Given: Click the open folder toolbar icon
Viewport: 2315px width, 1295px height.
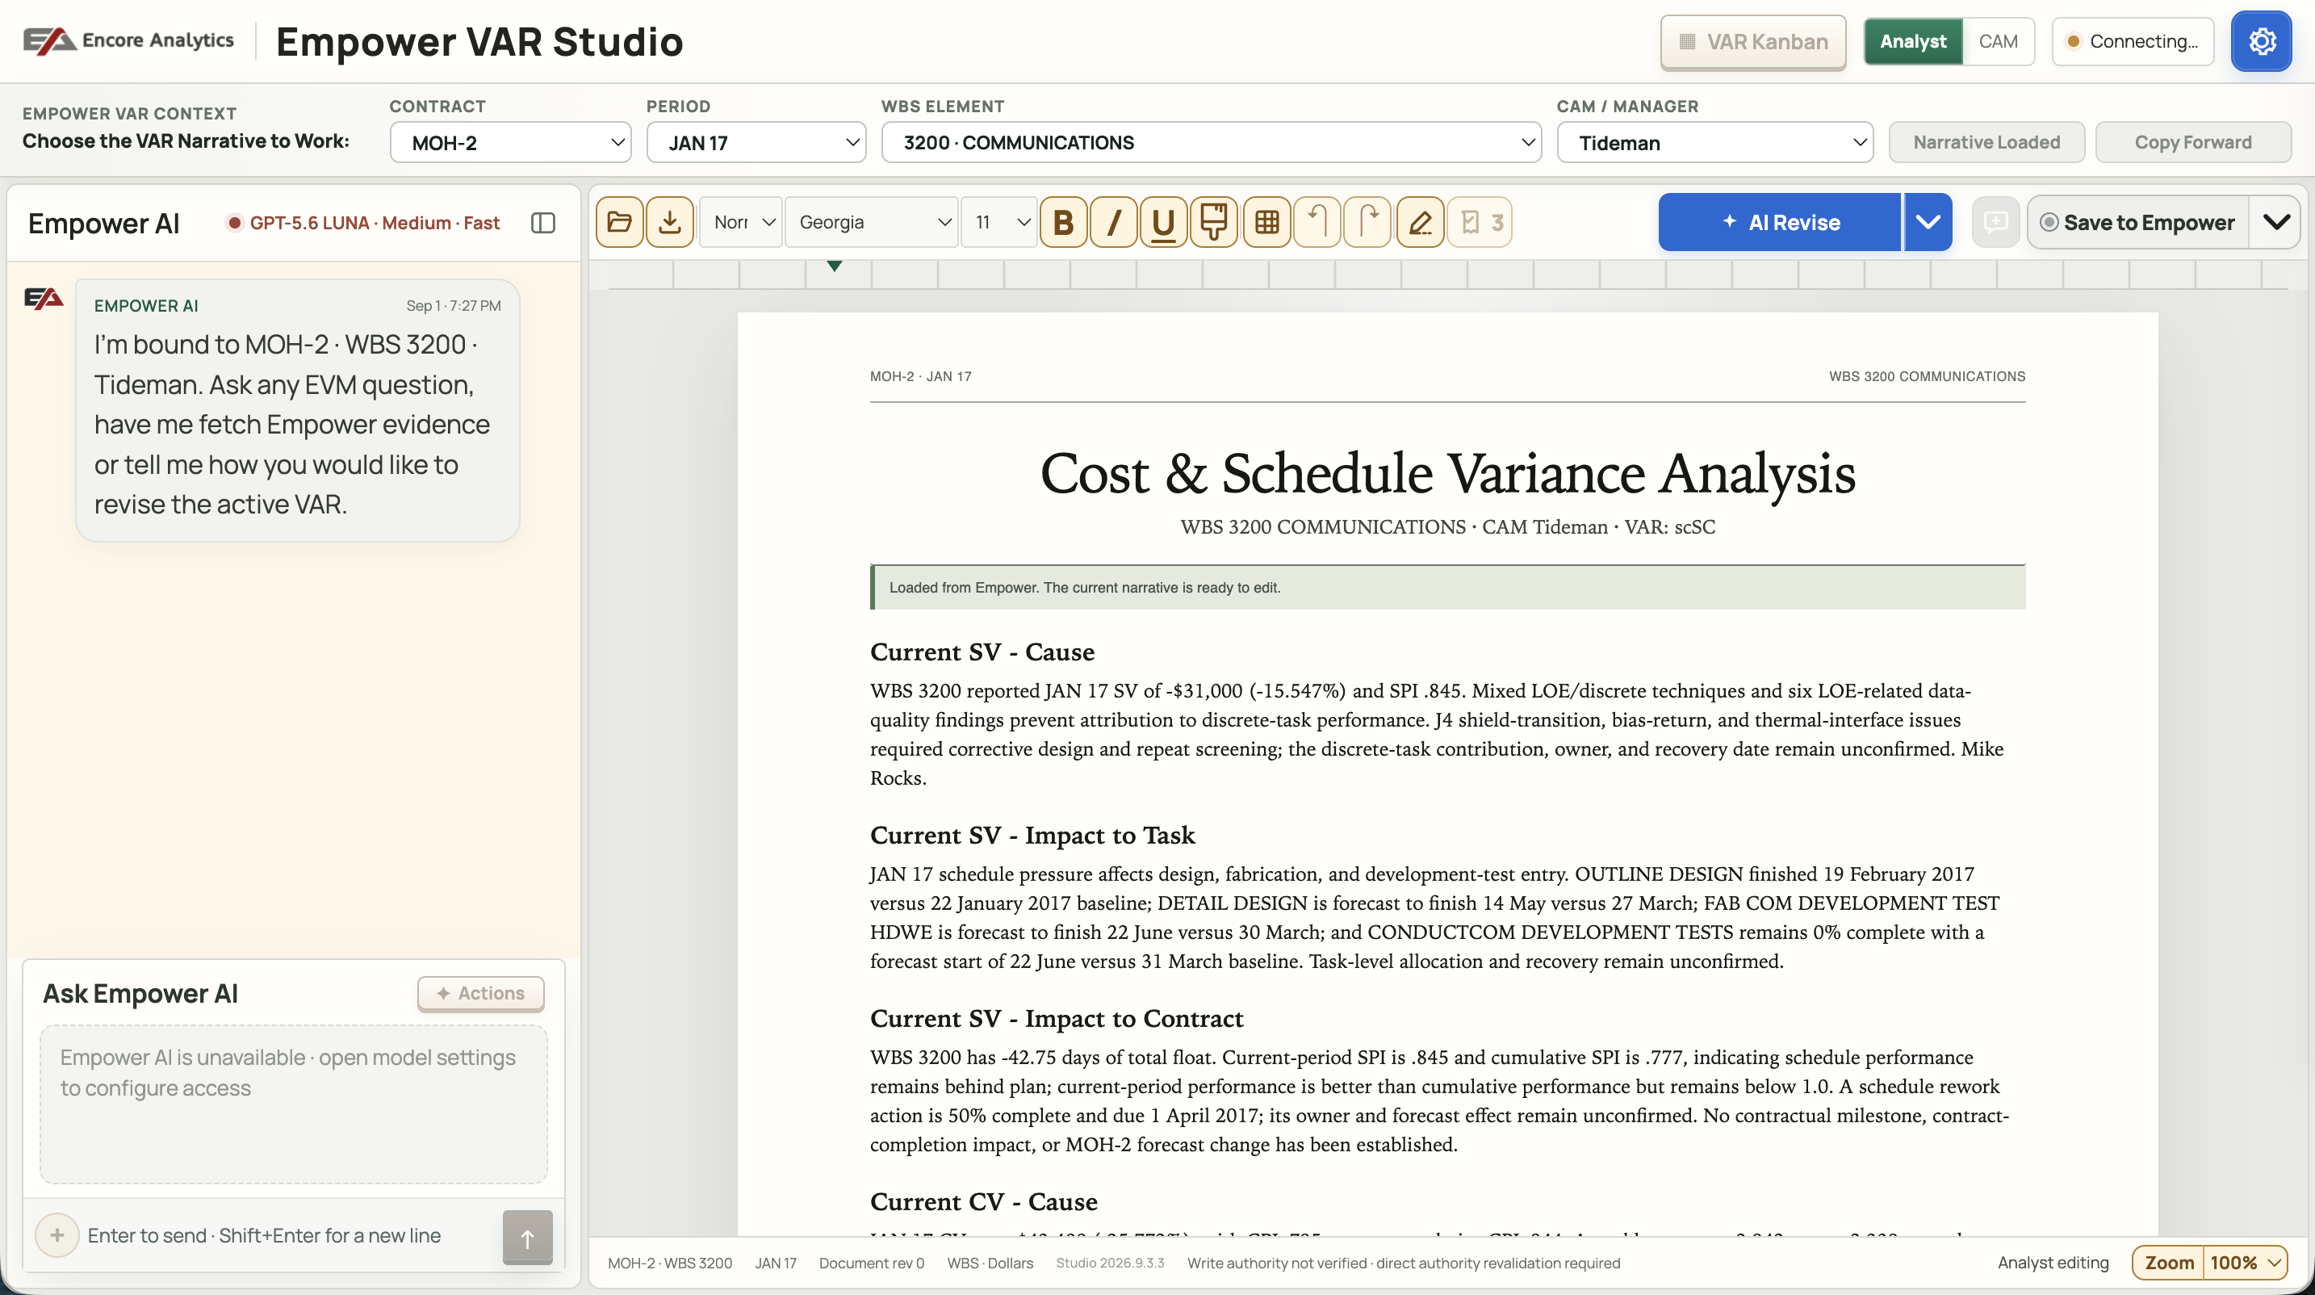Looking at the screenshot, I should click(x=619, y=222).
